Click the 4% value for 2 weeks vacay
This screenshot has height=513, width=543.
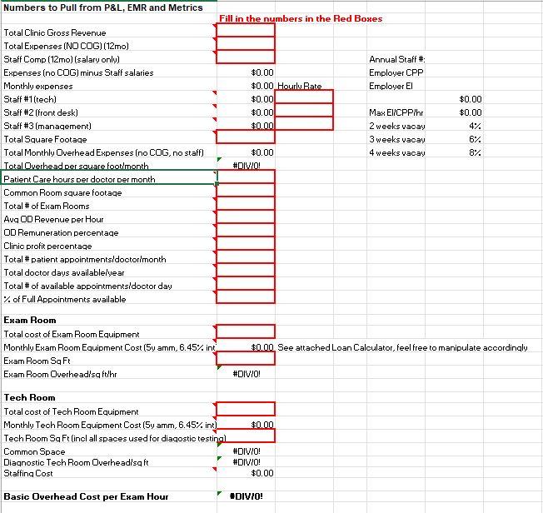[475, 126]
